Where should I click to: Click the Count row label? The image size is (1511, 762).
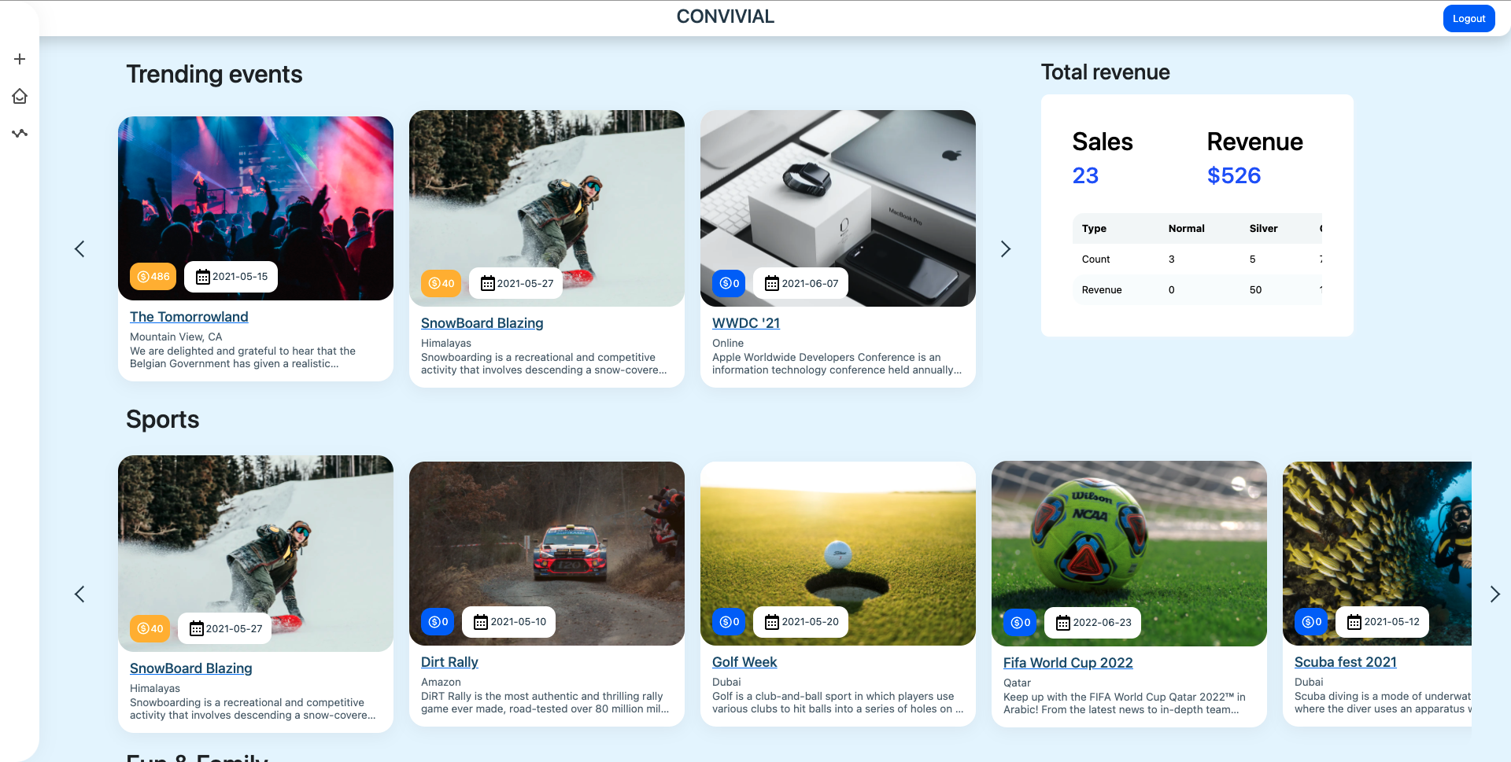click(x=1095, y=260)
